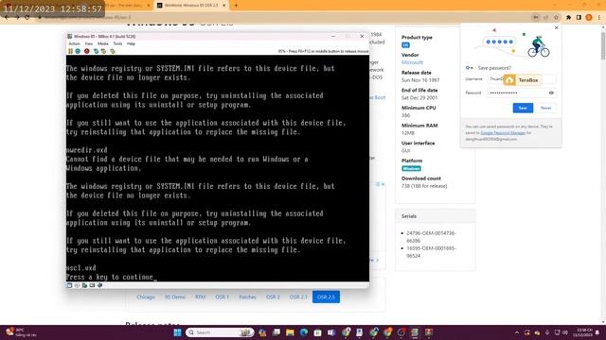Click the Chrome back arrow

[7, 17]
